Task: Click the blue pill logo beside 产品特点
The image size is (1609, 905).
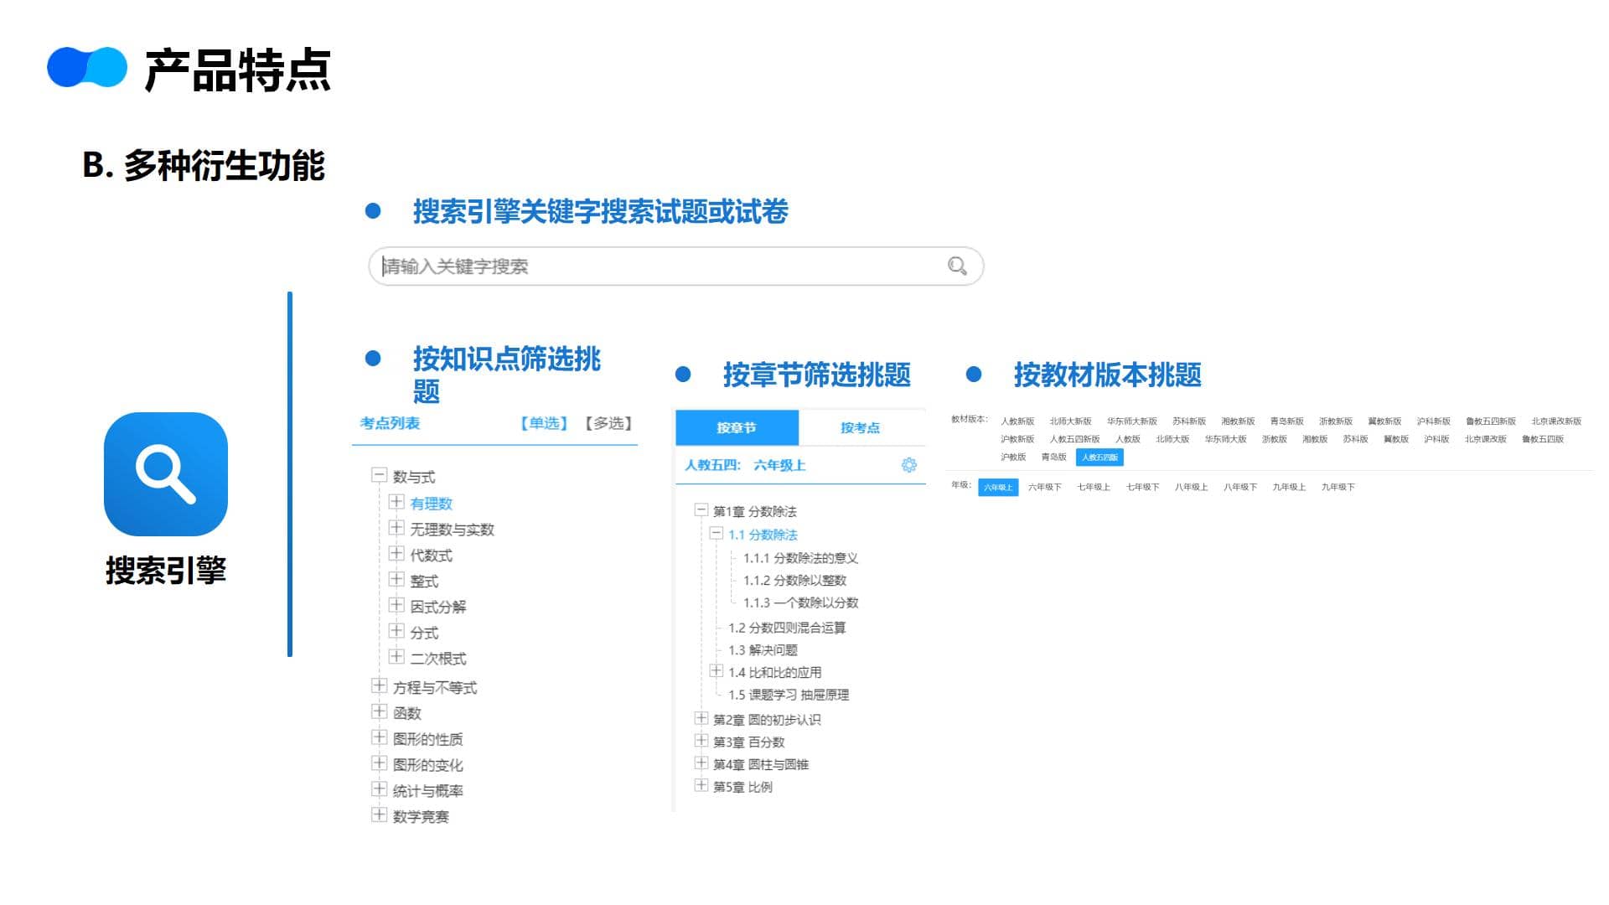Action: [87, 69]
